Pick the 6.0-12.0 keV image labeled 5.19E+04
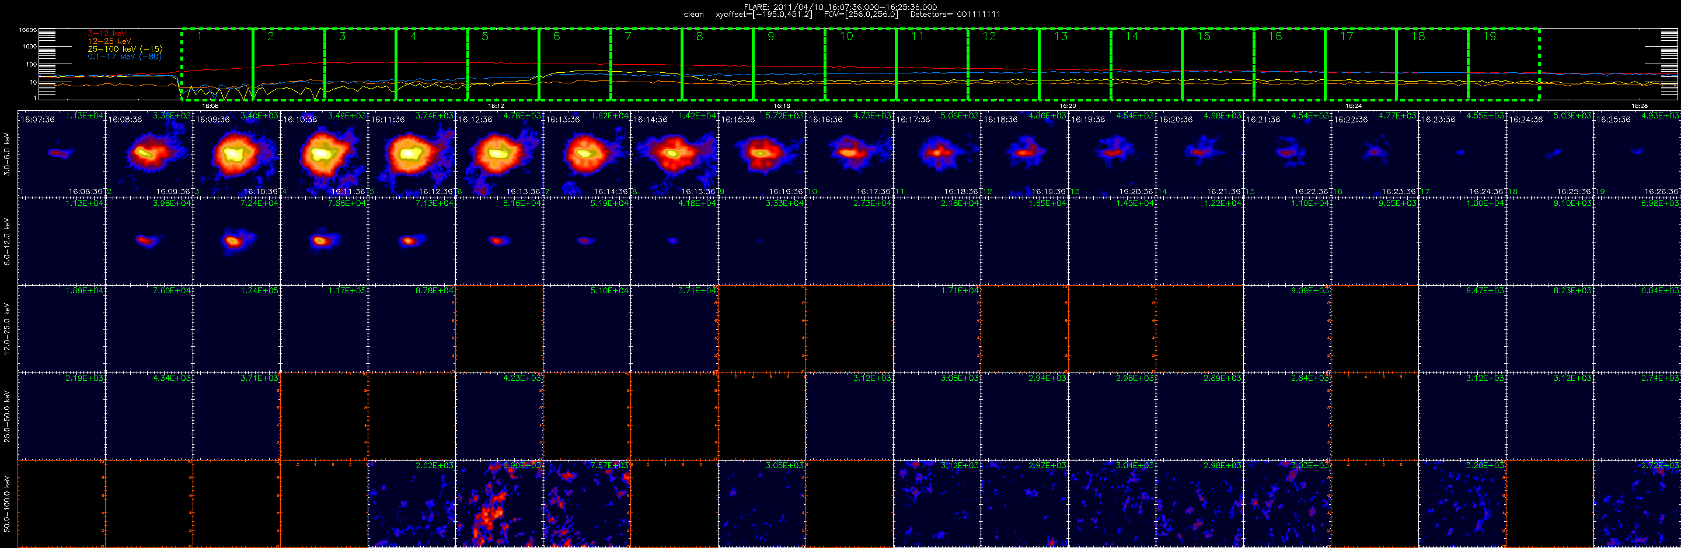The width and height of the screenshot is (1681, 548). click(587, 241)
